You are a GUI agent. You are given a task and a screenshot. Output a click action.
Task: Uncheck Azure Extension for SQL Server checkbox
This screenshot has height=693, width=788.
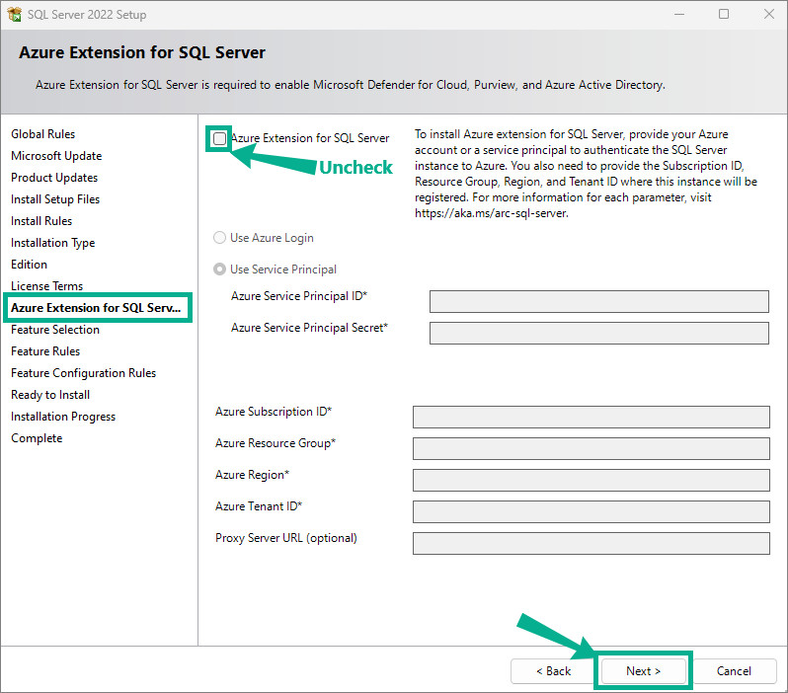pyautogui.click(x=219, y=139)
